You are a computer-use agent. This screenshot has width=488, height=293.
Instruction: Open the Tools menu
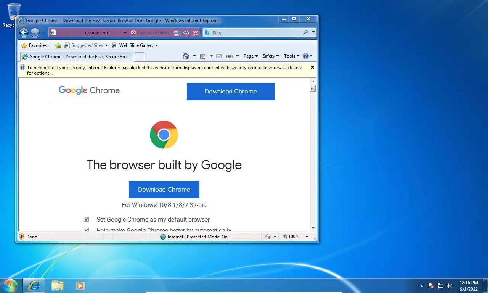point(292,56)
